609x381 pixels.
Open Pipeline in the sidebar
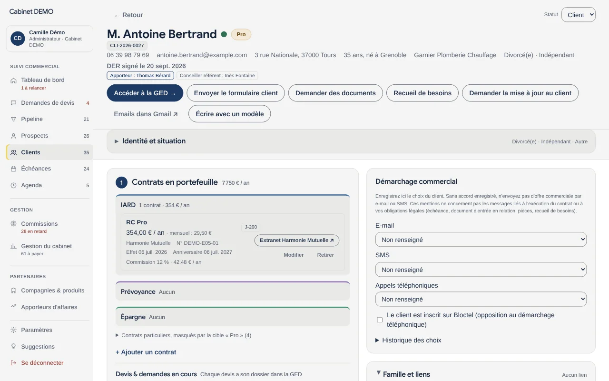[x=49, y=119]
